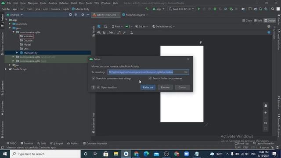Switch to Split view mode
This screenshot has width=281, height=158.
(258, 21)
